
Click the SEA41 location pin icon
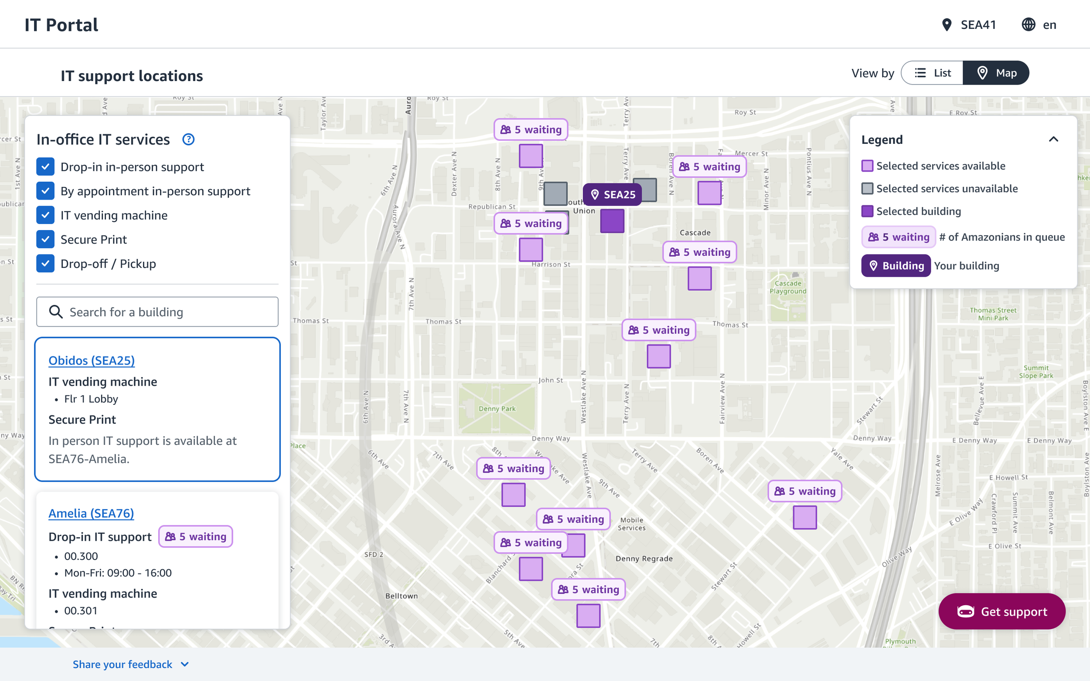(947, 25)
